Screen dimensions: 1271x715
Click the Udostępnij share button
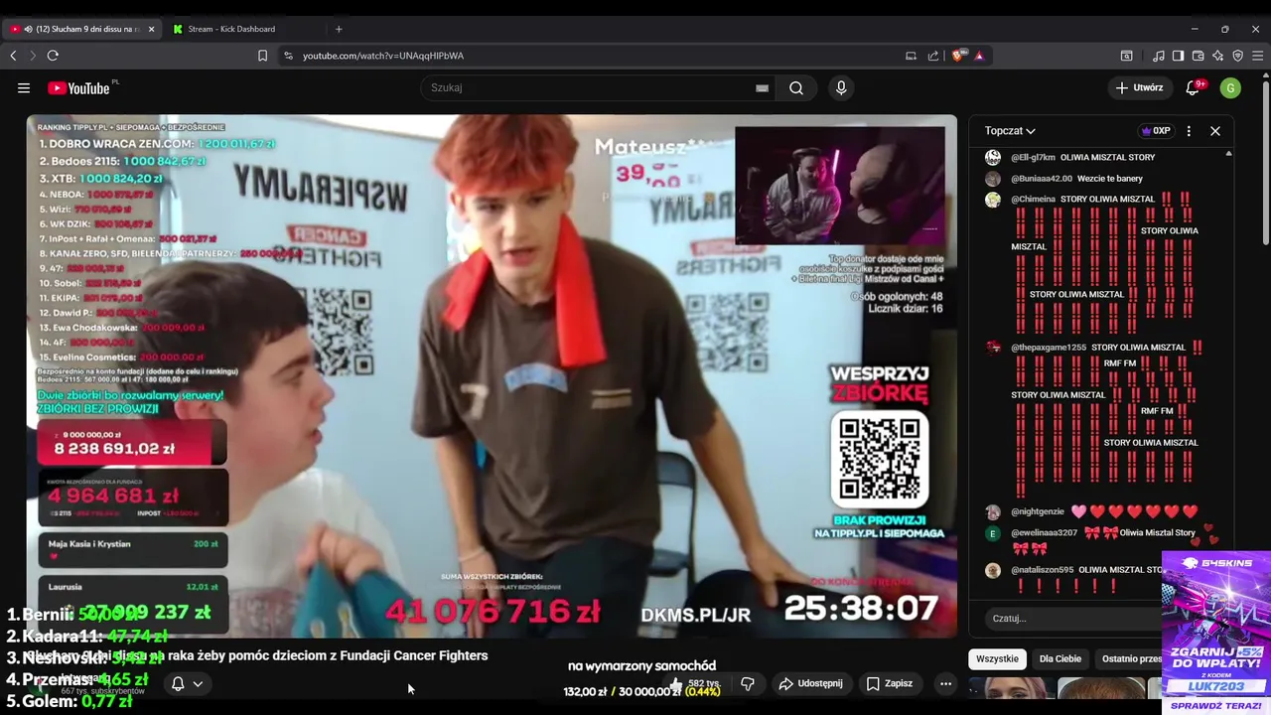point(810,683)
